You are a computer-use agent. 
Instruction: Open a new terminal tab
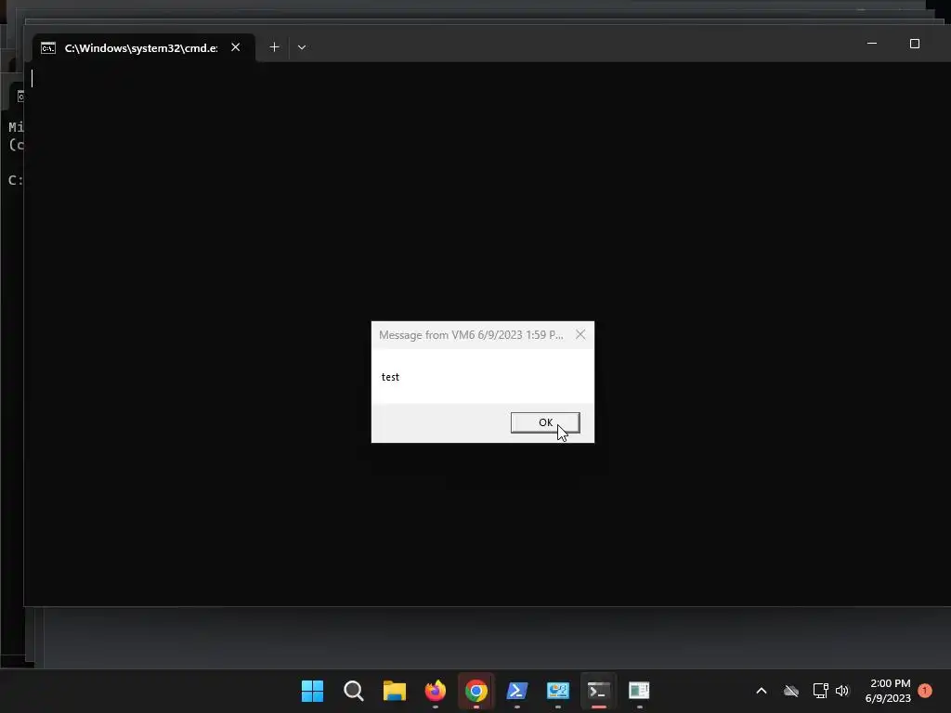(274, 47)
